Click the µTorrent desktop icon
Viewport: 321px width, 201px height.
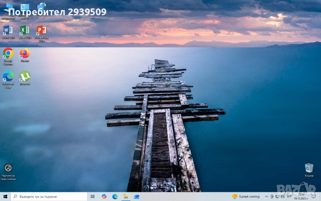tap(25, 76)
